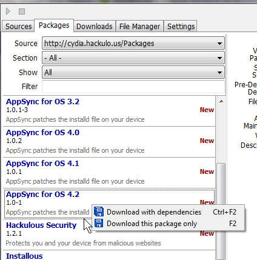Click floppy icon beside Download this package only
The height and width of the screenshot is (260, 257).
point(99,223)
